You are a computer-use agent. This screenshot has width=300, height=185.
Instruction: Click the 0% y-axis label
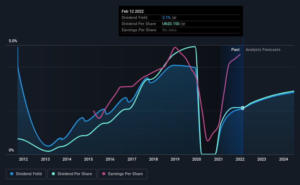11,150
